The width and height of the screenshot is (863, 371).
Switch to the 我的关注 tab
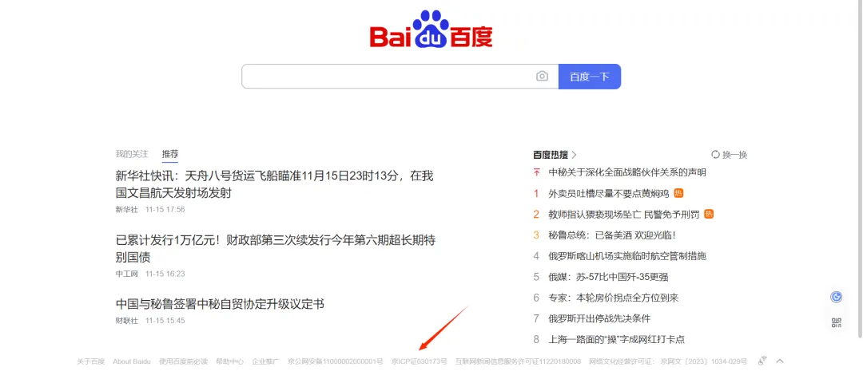132,154
